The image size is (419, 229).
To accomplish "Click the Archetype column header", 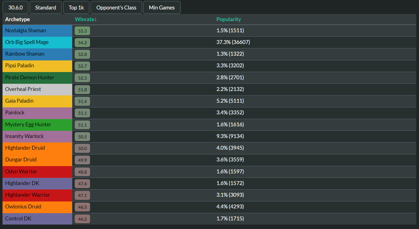I will click(18, 19).
